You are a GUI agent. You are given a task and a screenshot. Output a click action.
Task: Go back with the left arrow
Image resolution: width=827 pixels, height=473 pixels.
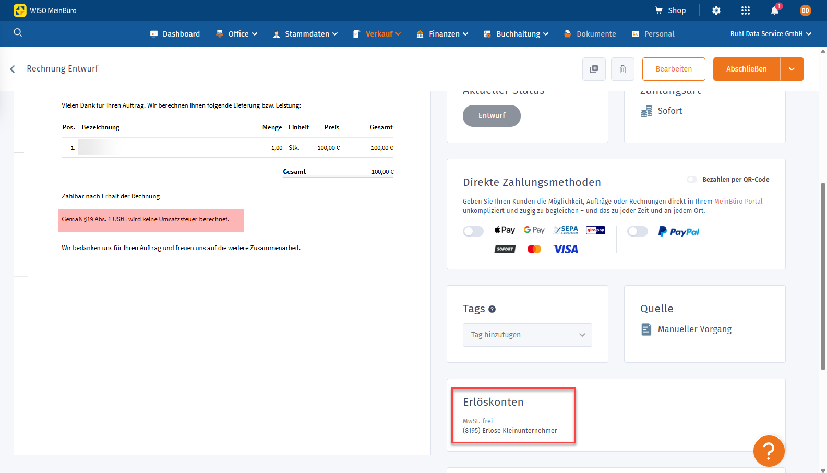[13, 69]
